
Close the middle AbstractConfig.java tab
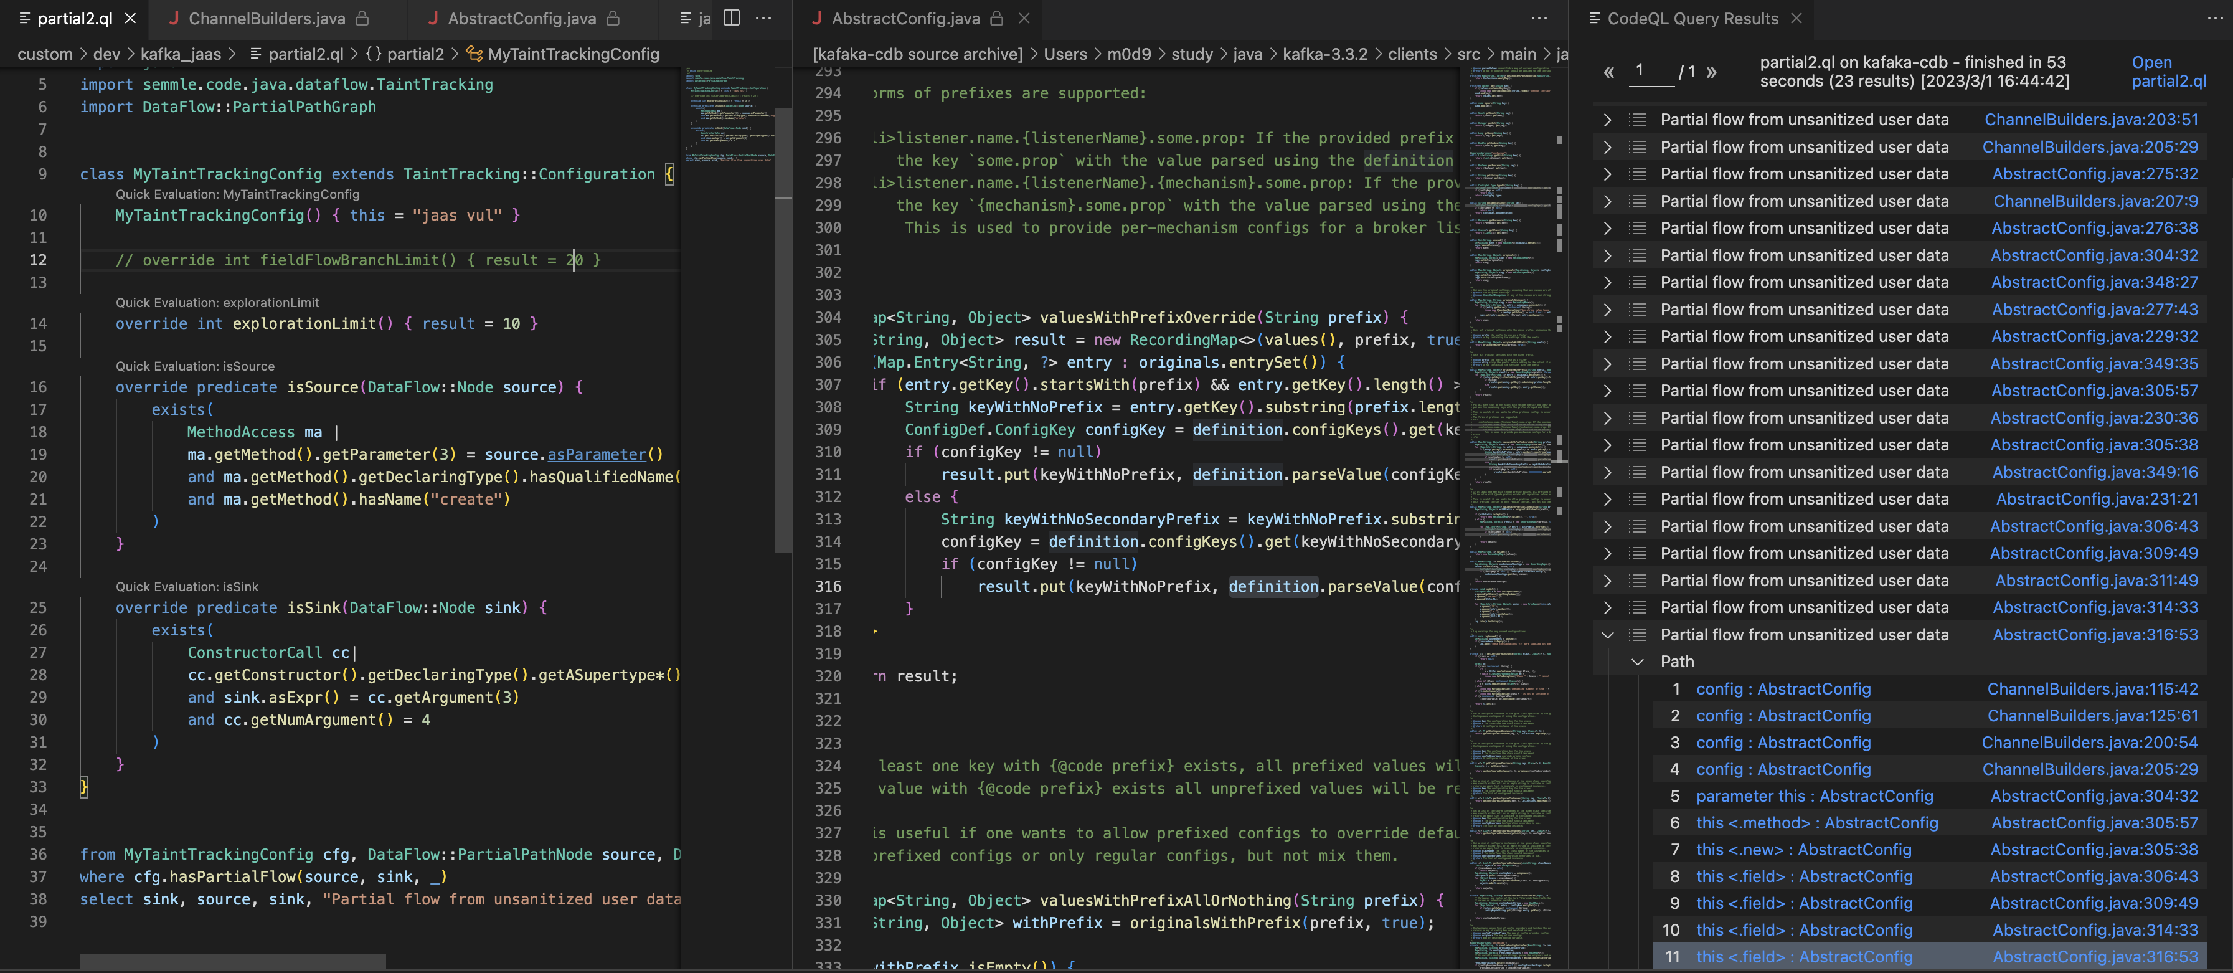(x=1024, y=18)
